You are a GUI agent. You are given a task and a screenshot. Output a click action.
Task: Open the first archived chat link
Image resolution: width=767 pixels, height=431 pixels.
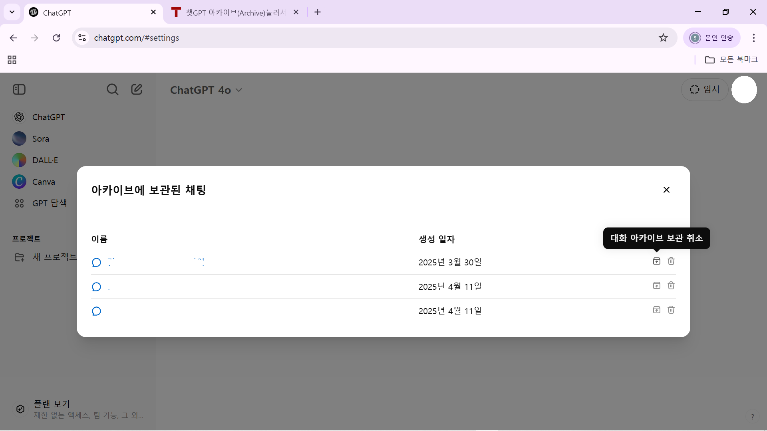(x=156, y=262)
